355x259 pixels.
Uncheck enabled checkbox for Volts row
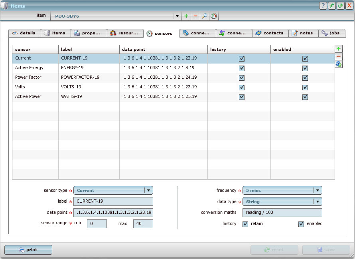coord(305,87)
